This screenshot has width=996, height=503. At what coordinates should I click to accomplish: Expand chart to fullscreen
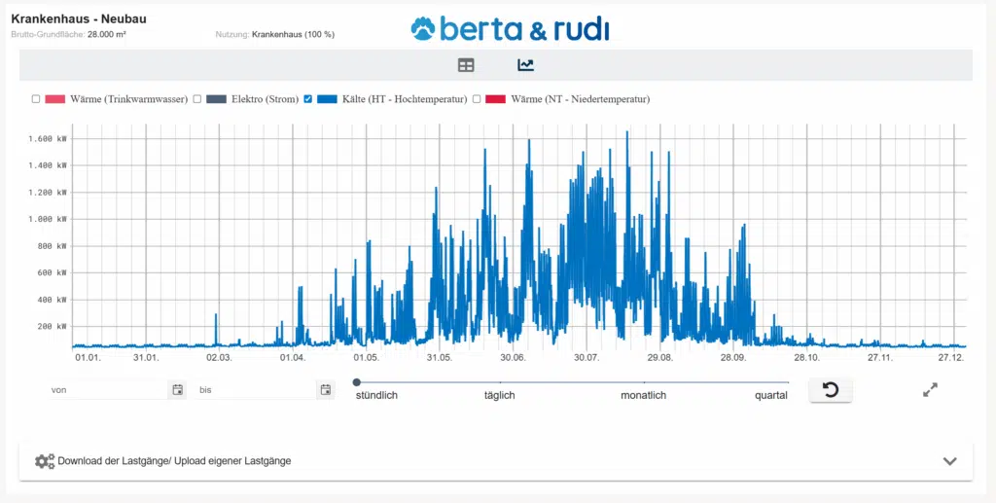[930, 390]
